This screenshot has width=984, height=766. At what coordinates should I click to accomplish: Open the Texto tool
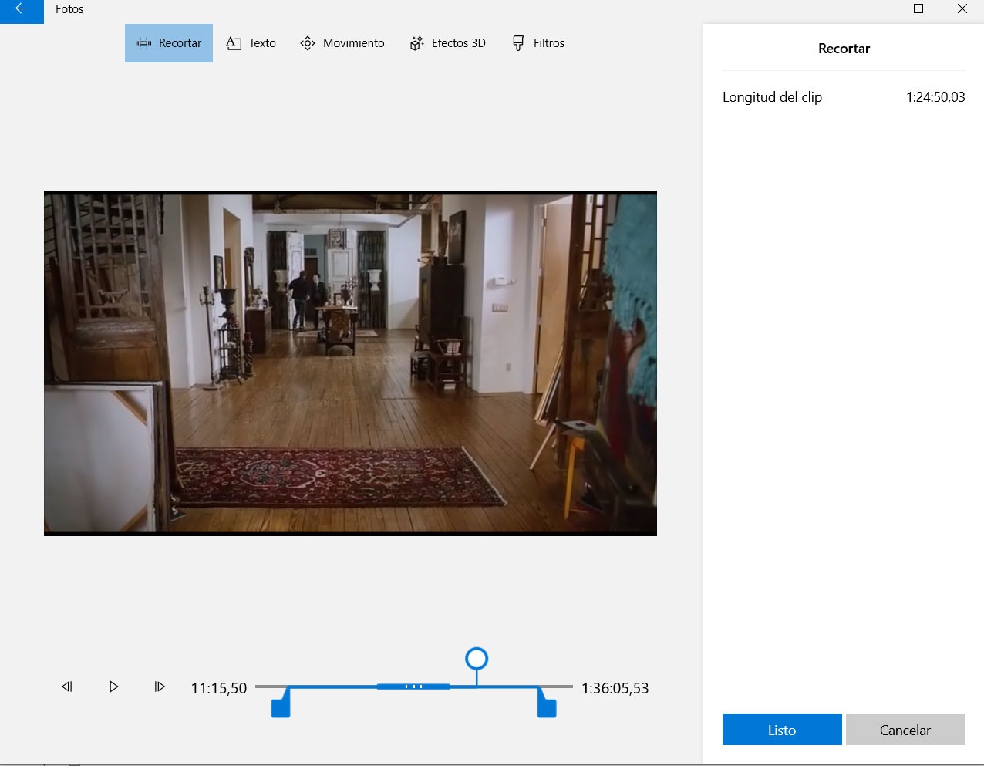[x=251, y=43]
